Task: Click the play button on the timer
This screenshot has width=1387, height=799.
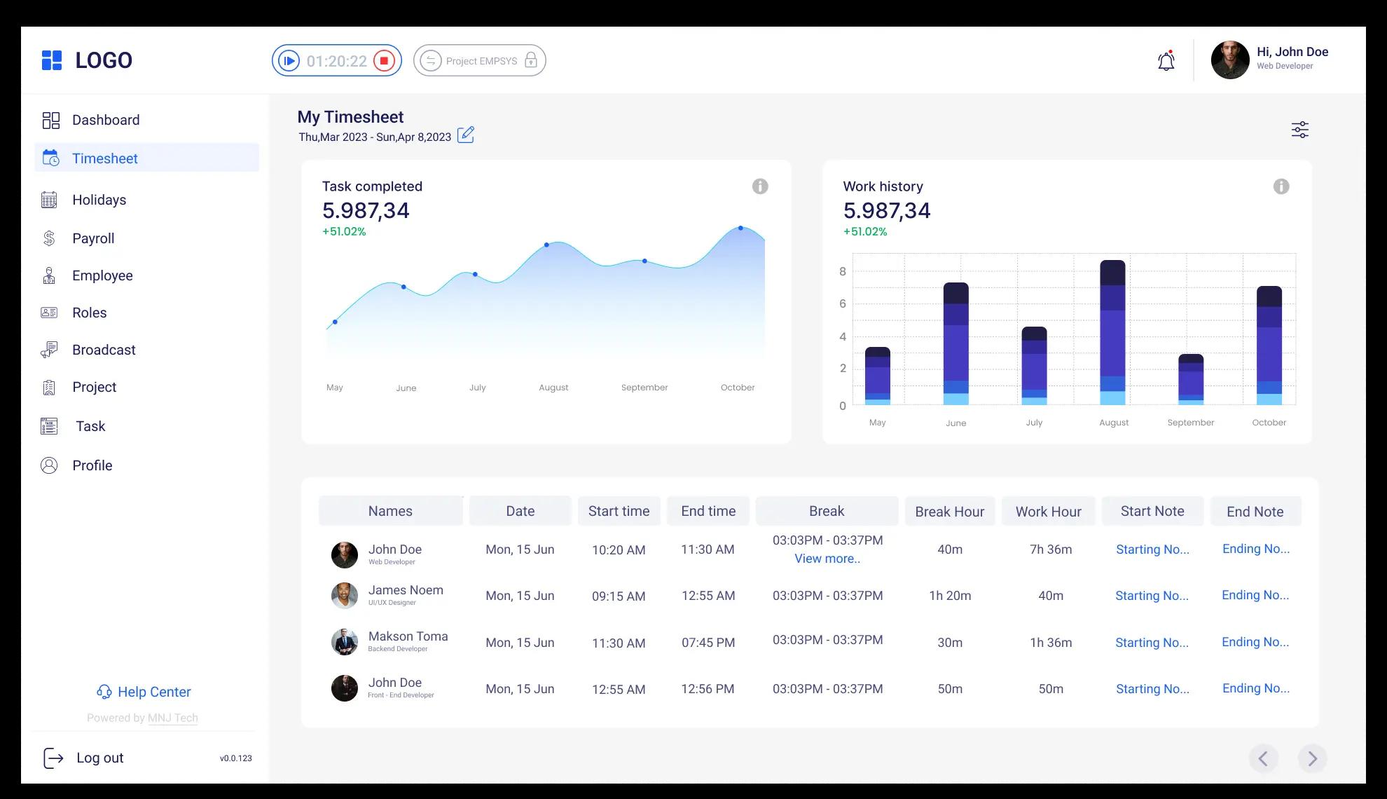Action: coord(289,61)
